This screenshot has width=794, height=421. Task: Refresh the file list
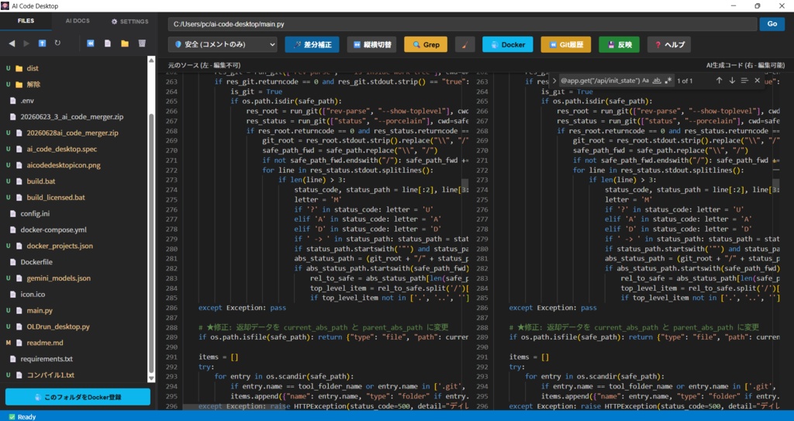tap(57, 43)
